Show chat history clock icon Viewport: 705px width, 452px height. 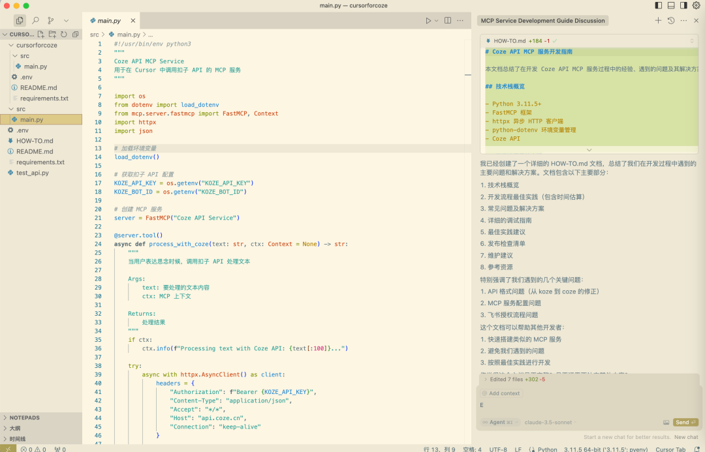point(671,21)
